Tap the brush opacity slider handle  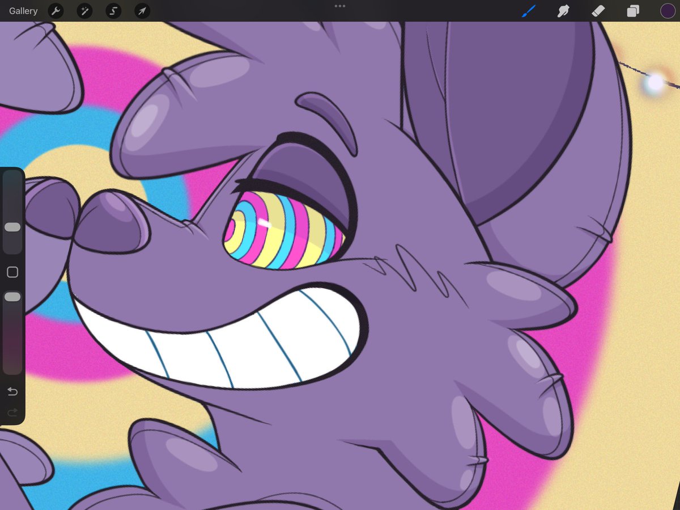click(12, 297)
